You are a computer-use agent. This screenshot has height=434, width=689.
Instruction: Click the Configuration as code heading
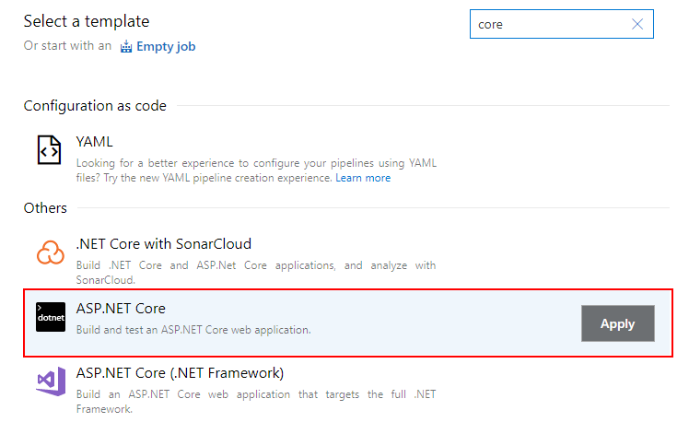95,106
